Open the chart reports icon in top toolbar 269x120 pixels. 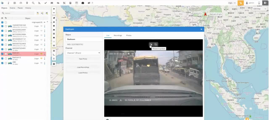pyautogui.click(x=39, y=3)
